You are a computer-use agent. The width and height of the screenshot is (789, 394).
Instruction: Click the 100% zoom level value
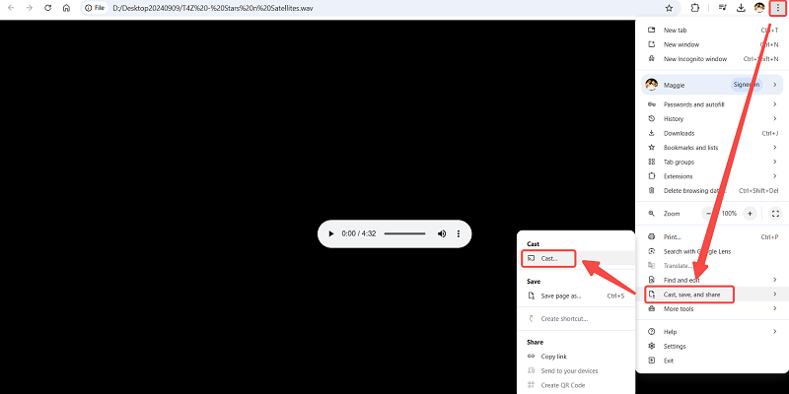pos(729,214)
